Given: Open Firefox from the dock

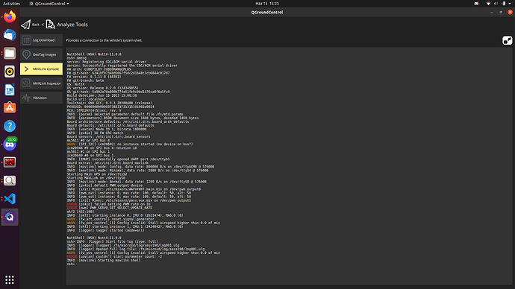Looking at the screenshot, I should 10,16.
